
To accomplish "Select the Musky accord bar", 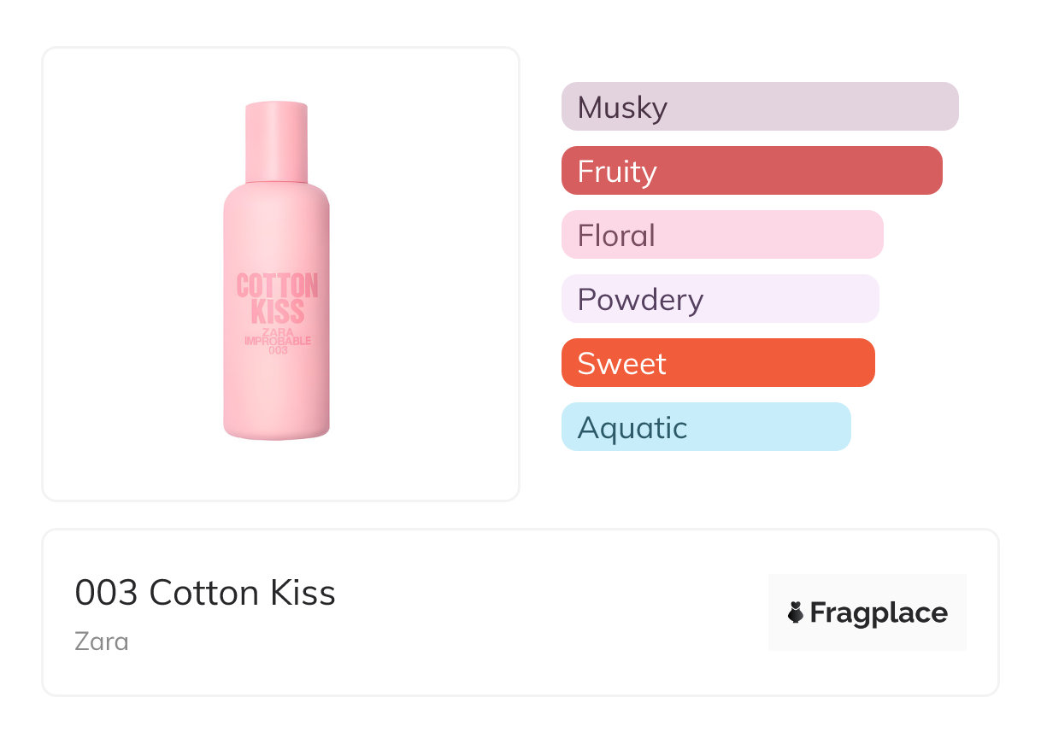I will [759, 107].
